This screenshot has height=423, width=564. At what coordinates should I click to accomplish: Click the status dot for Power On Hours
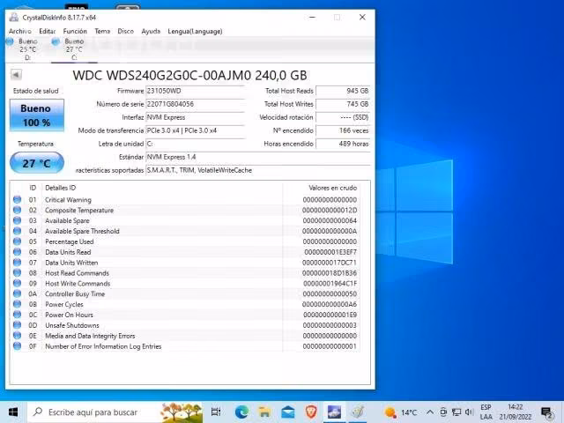click(17, 315)
